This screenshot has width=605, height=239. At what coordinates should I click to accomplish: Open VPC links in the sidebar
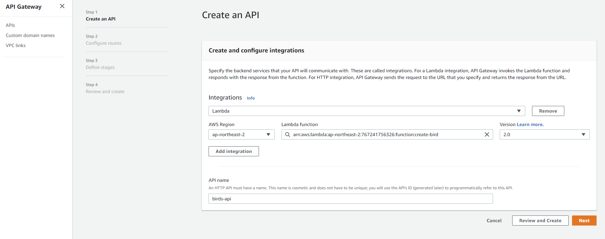[x=15, y=45]
